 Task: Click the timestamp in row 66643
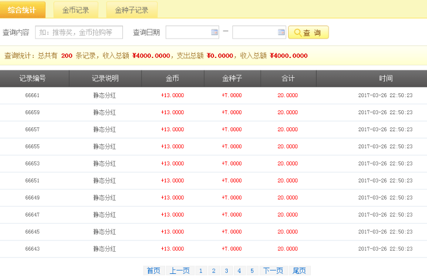pos(385,249)
